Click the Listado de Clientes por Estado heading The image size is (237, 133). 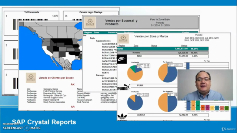56,78
